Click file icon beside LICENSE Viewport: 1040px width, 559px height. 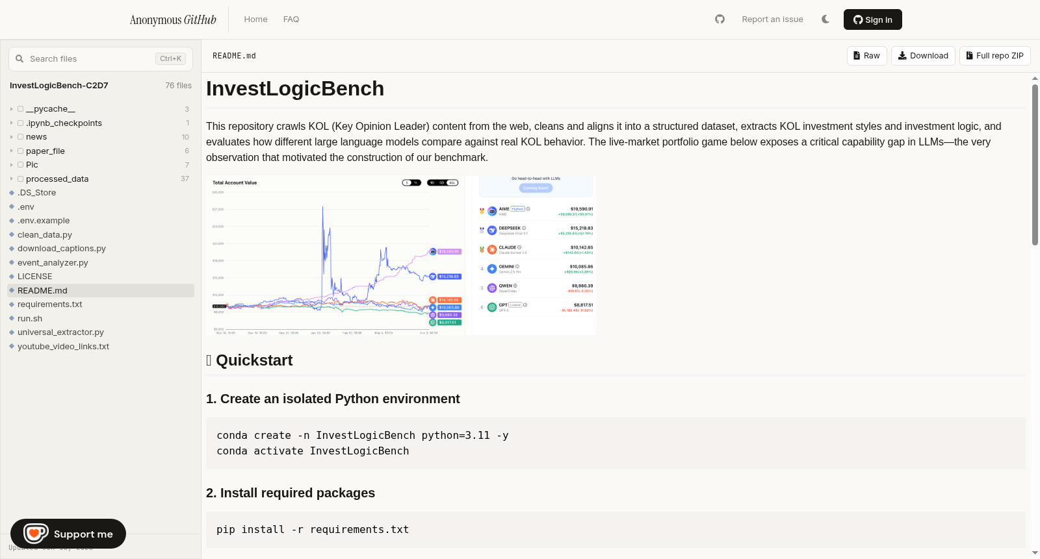point(12,277)
